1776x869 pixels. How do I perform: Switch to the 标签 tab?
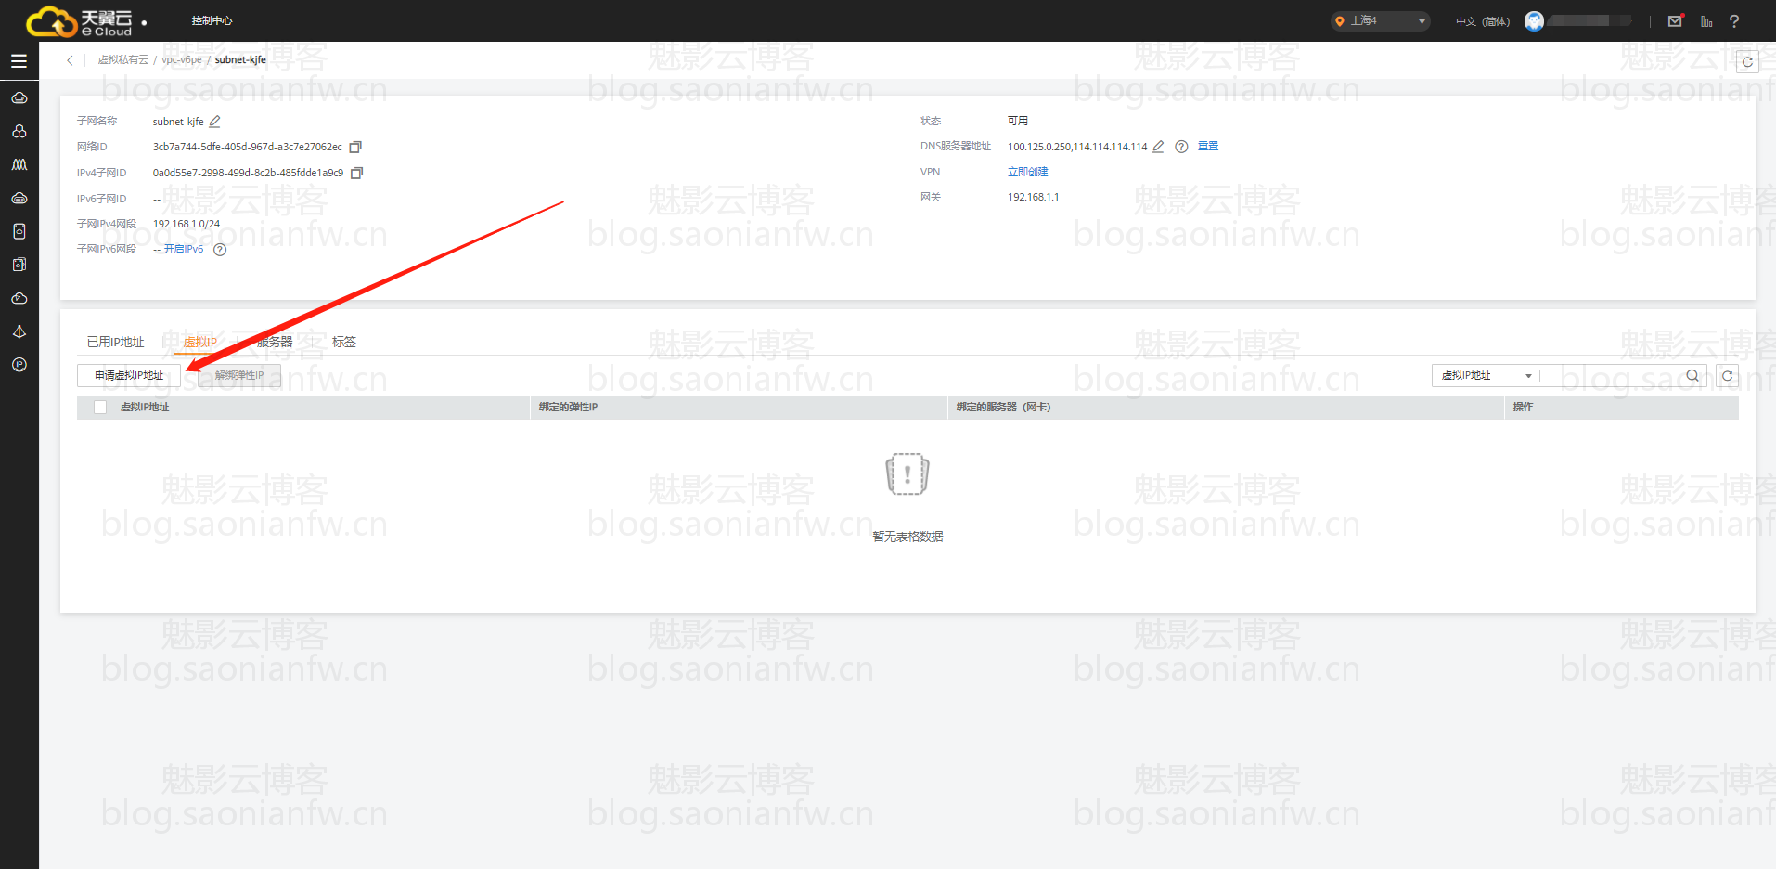click(x=344, y=343)
